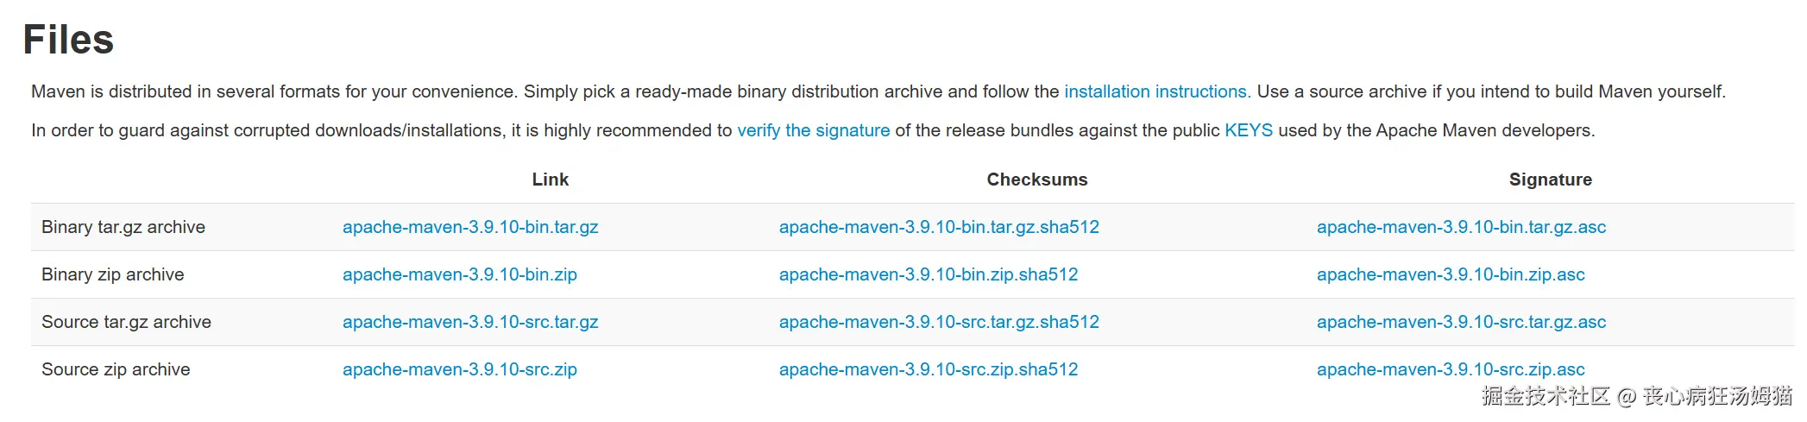Open the installation instructions link

tap(1157, 91)
